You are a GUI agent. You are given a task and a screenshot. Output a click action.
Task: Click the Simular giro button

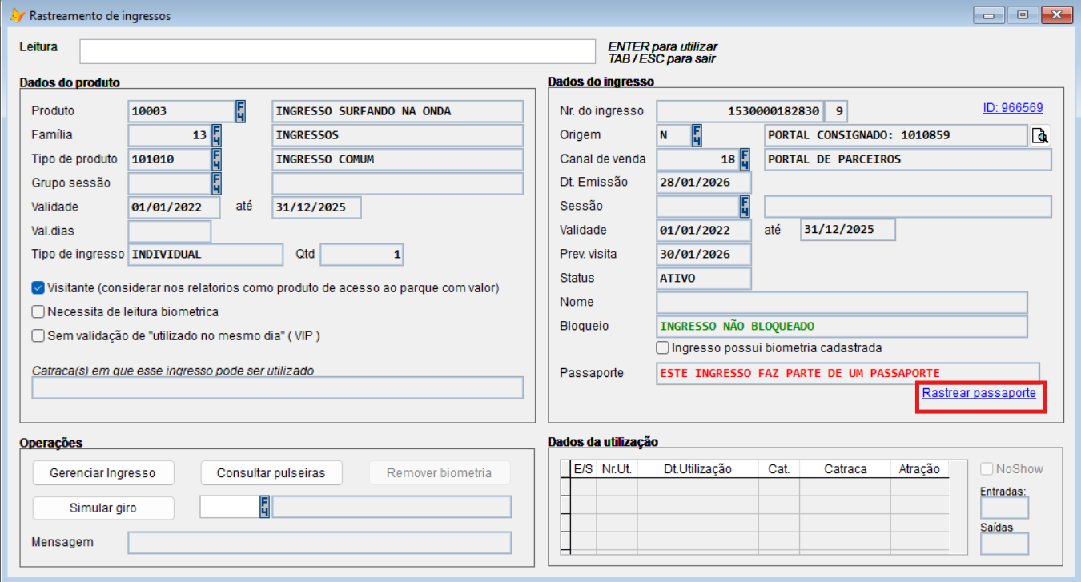[102, 508]
